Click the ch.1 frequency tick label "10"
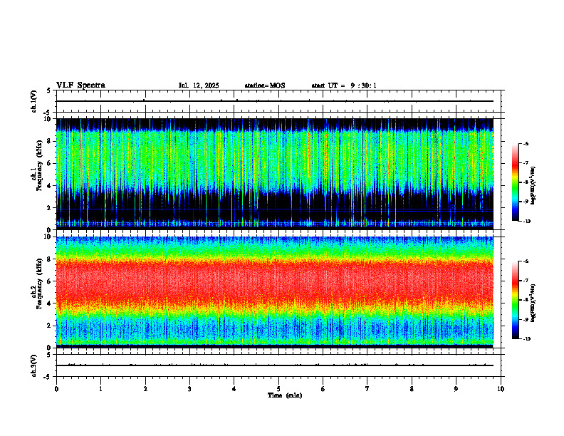Viewport: 564px width, 436px height. pyautogui.click(x=48, y=119)
